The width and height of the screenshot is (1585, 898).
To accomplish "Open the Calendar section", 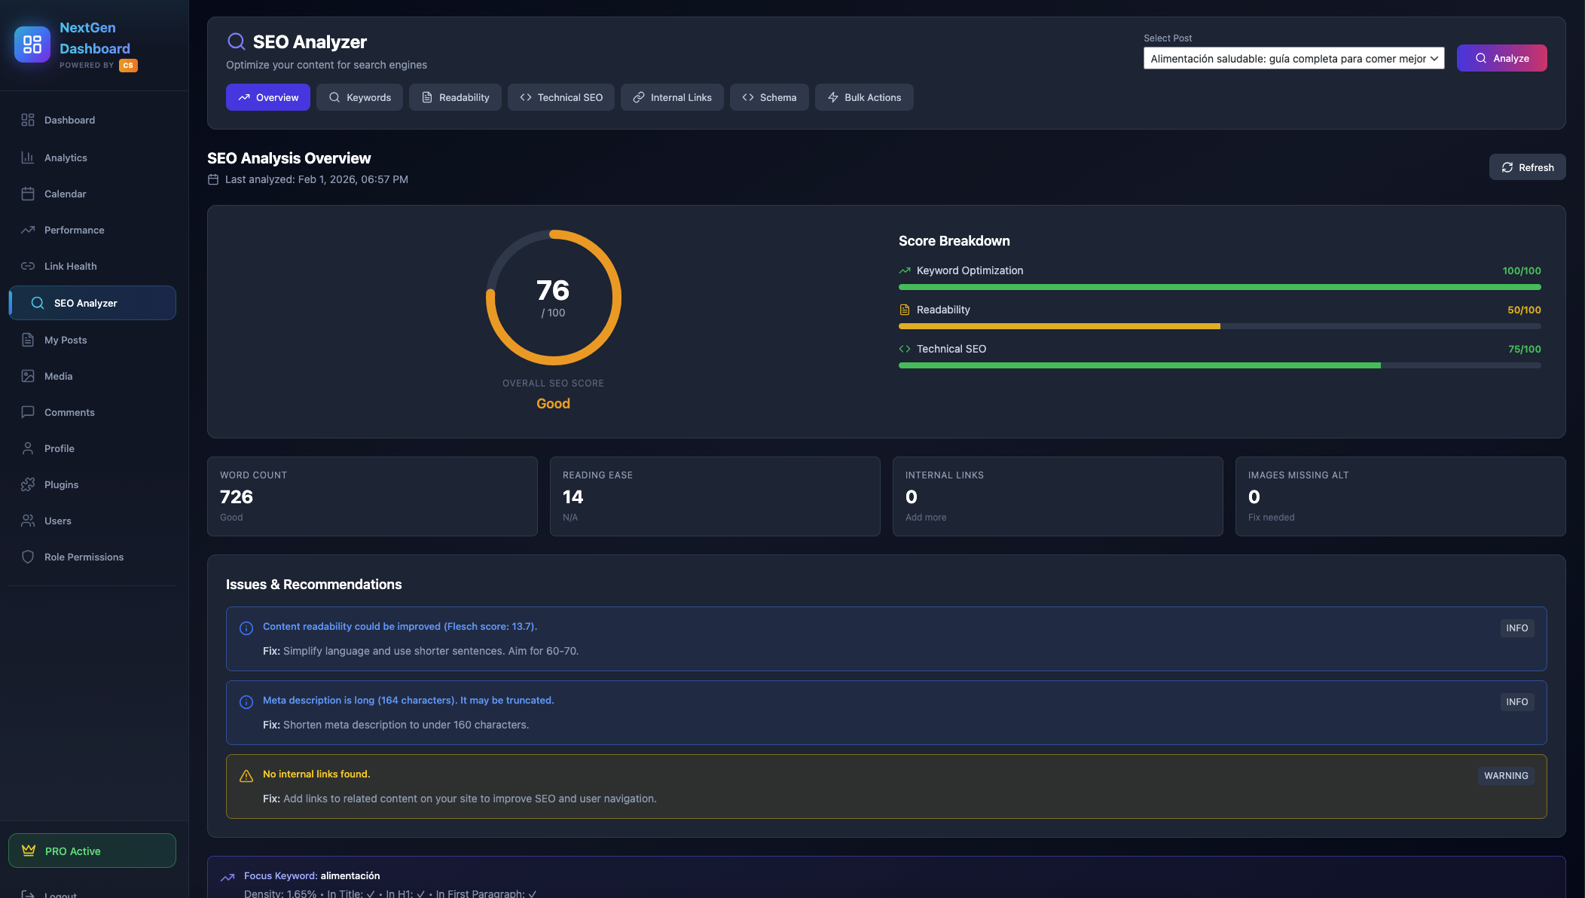I will (x=28, y=194).
